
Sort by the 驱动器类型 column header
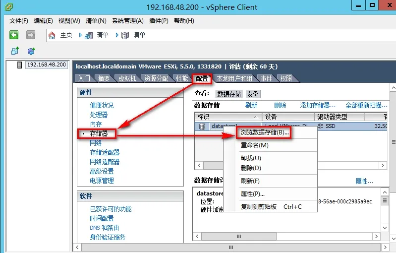pyautogui.click(x=339, y=117)
